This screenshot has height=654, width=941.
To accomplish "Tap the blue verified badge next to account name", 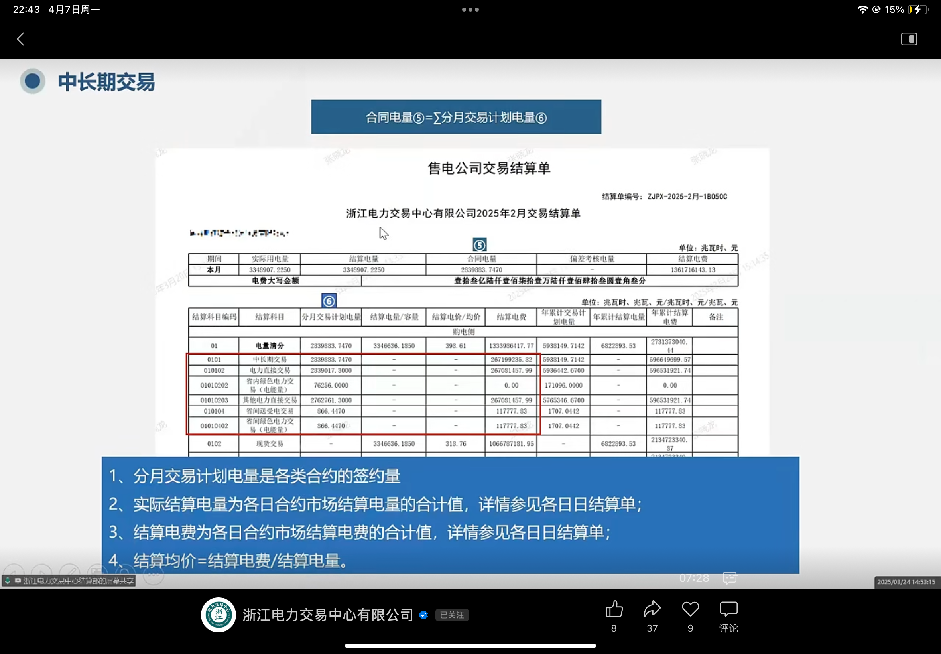I will pos(423,615).
